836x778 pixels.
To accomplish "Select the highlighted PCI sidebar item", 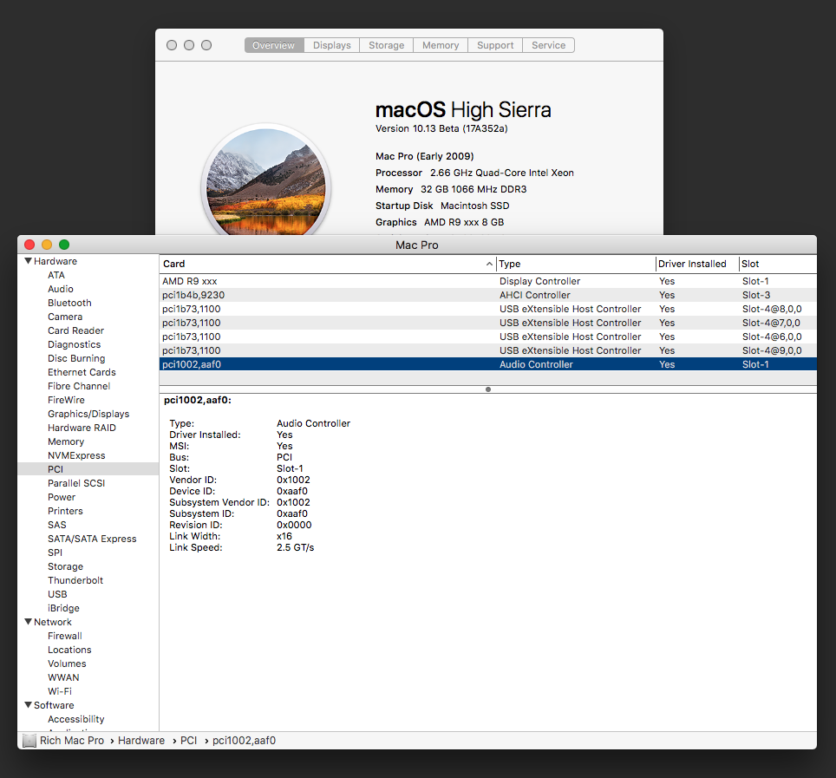I will 88,469.
